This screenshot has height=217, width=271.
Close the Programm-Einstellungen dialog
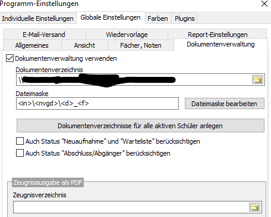click(264, 4)
